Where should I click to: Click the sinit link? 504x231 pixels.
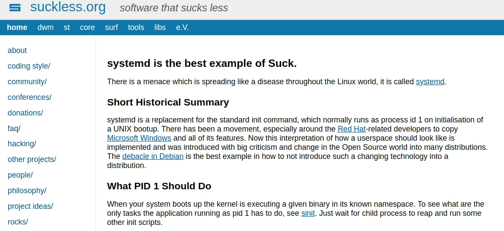tap(308, 213)
